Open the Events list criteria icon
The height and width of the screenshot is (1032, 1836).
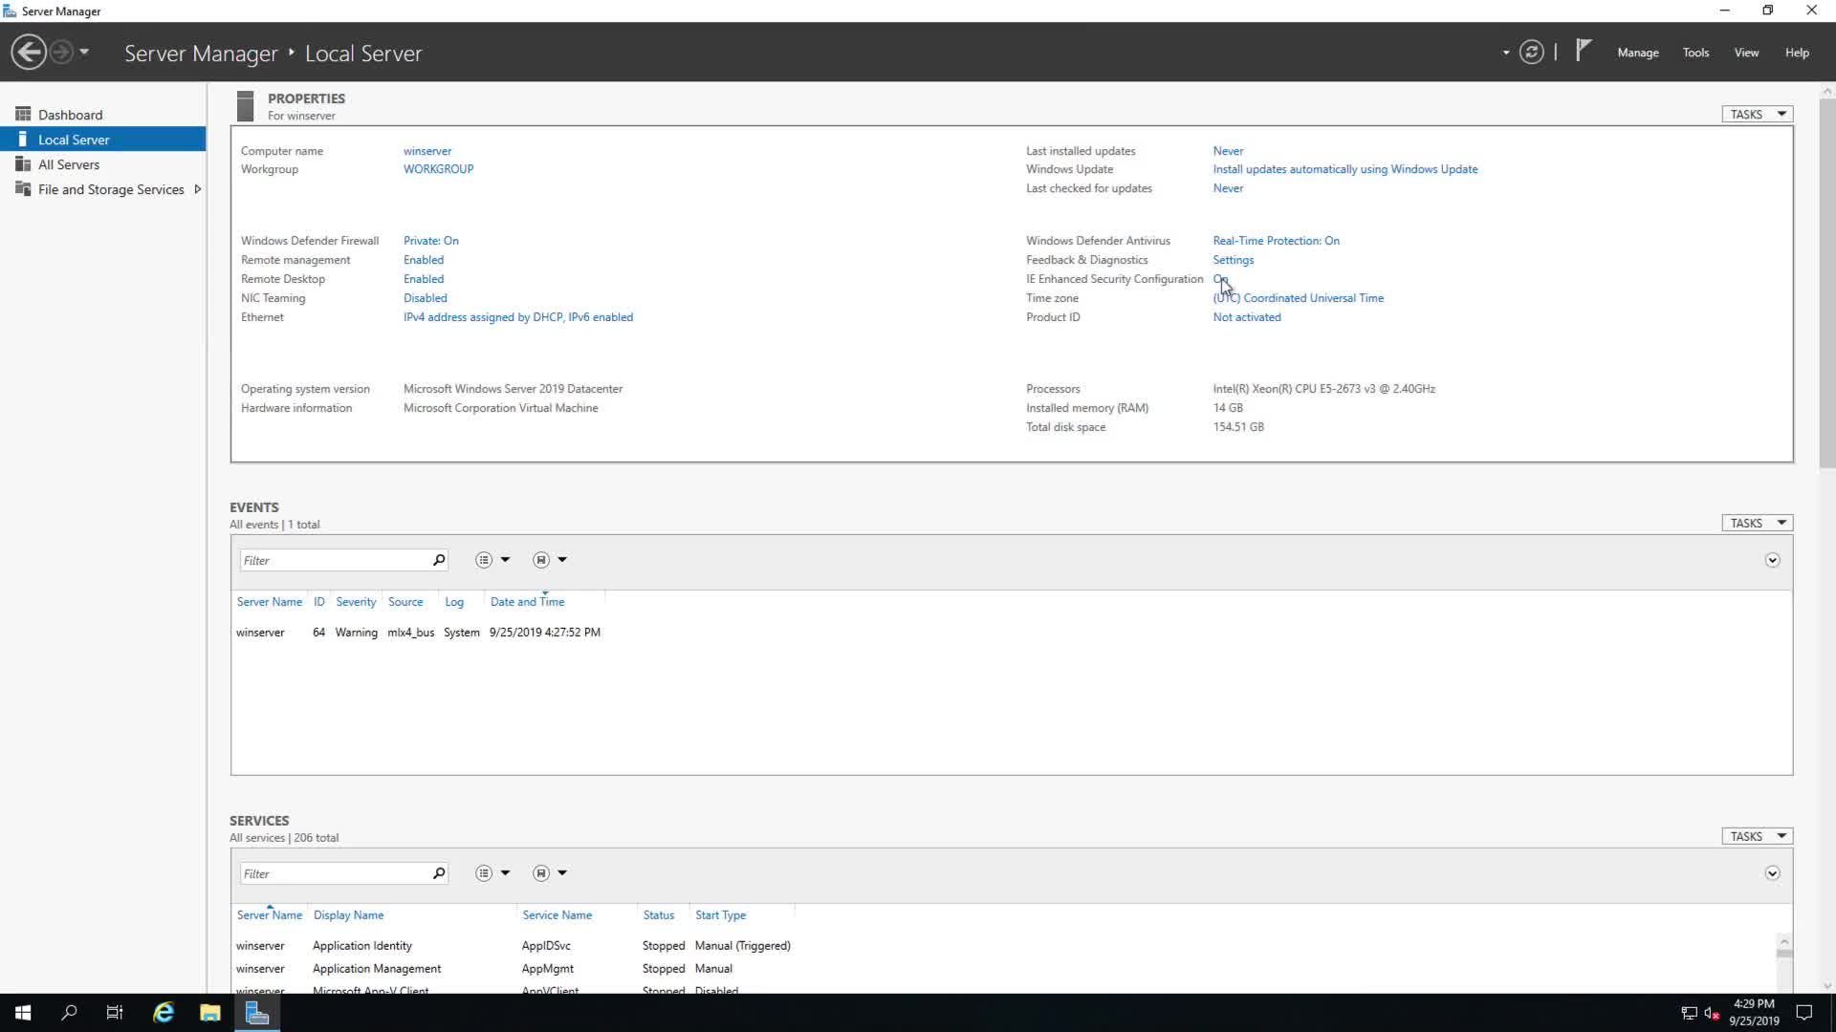pyautogui.click(x=484, y=560)
